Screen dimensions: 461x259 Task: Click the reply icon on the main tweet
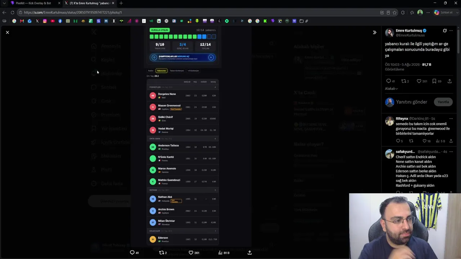[x=388, y=81]
